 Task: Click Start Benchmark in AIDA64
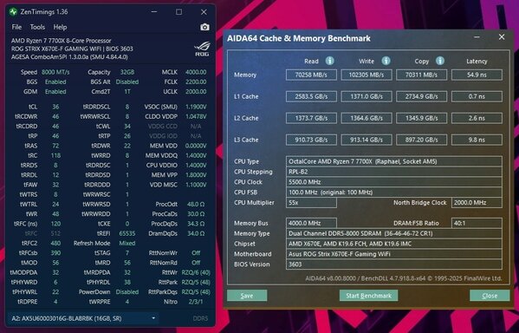[x=369, y=296]
